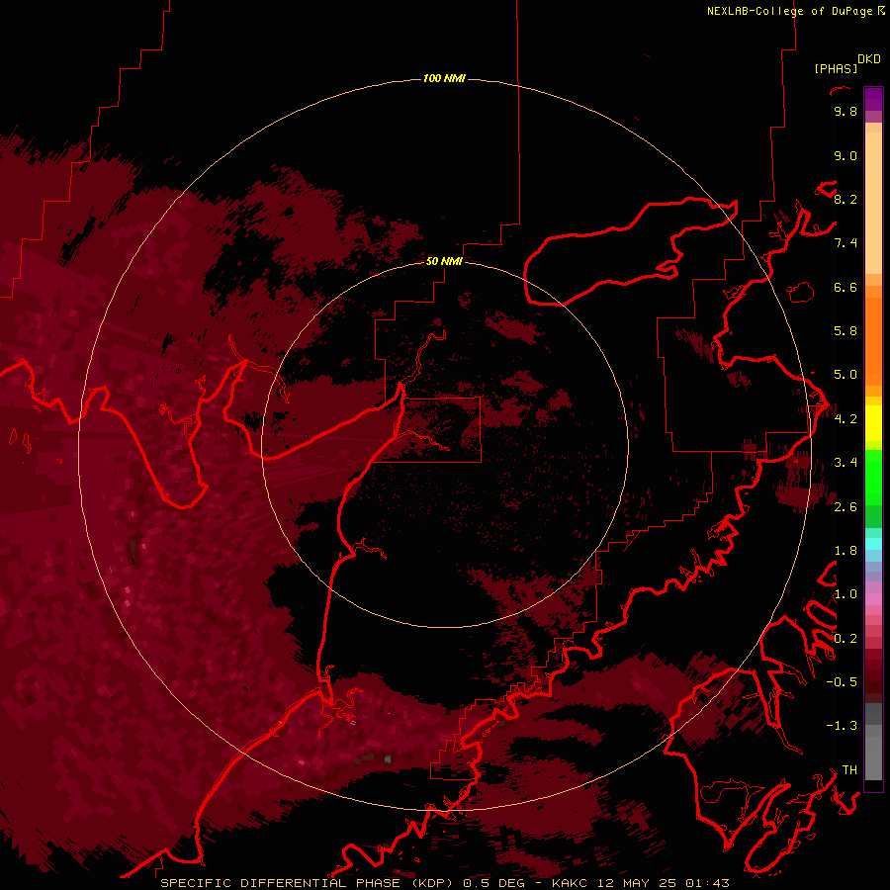Image resolution: width=890 pixels, height=890 pixels.
Task: Click the [PHAS] legend heading
Action: point(836,68)
